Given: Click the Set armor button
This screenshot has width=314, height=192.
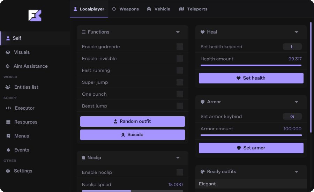Looking at the screenshot, I should point(251,148).
